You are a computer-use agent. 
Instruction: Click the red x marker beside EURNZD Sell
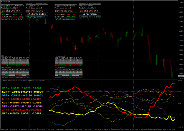point(56,14)
